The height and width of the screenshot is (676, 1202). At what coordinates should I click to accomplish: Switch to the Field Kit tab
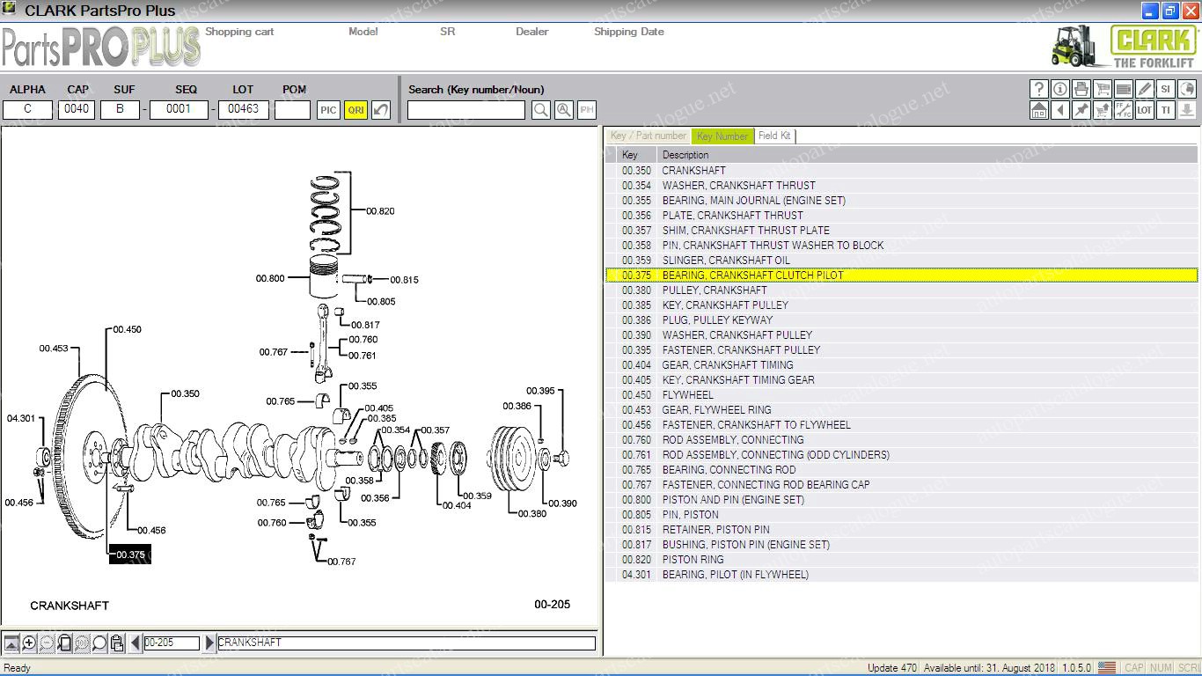774,136
